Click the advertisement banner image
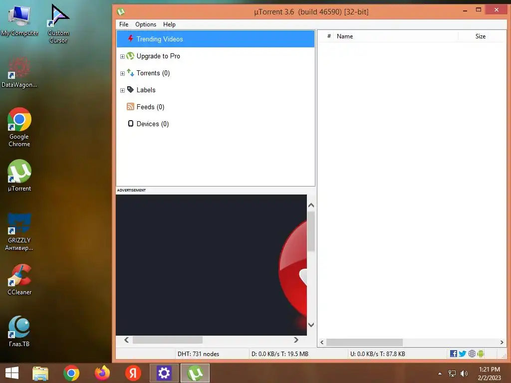The image size is (511, 383). coord(211,265)
